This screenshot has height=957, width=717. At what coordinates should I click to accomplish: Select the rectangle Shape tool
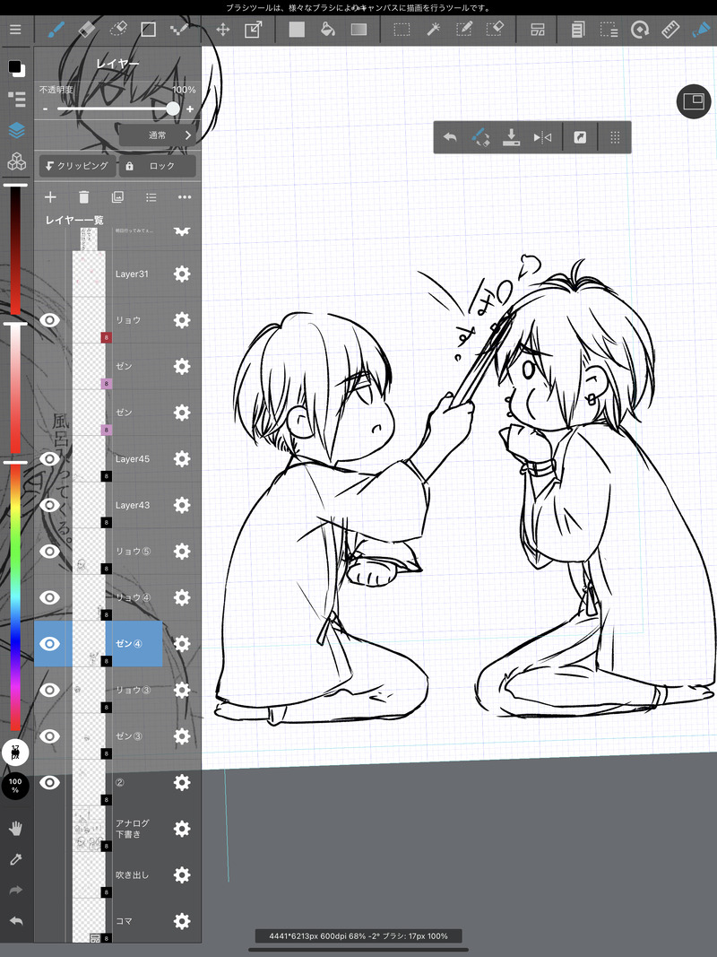coord(148,30)
